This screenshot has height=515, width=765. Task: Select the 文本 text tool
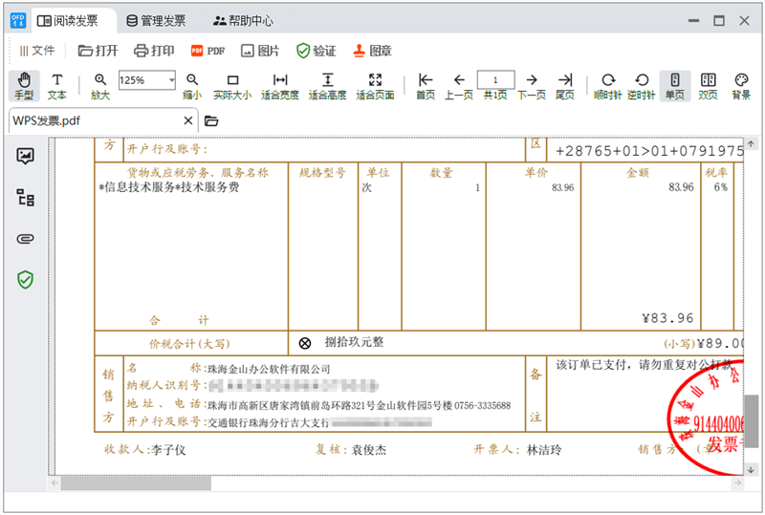[x=57, y=86]
